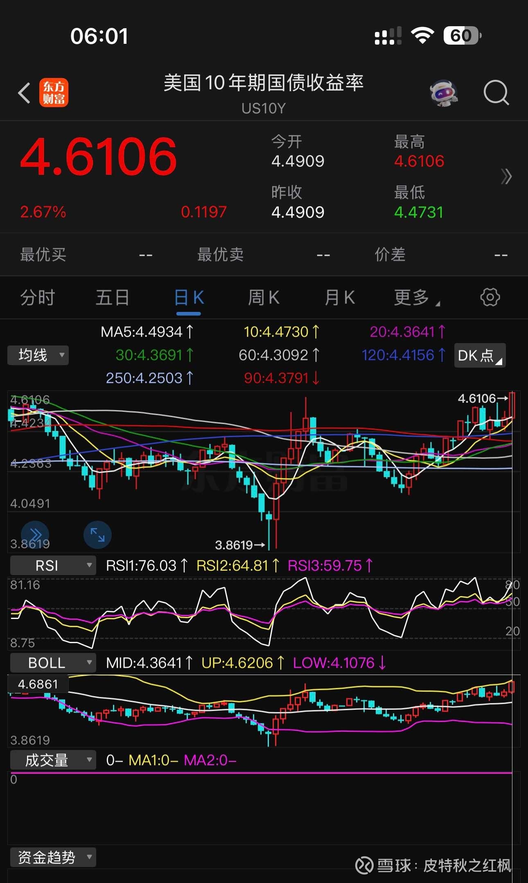Image resolution: width=528 pixels, height=883 pixels.
Task: Switch to the 分时 tab
Action: [x=38, y=298]
